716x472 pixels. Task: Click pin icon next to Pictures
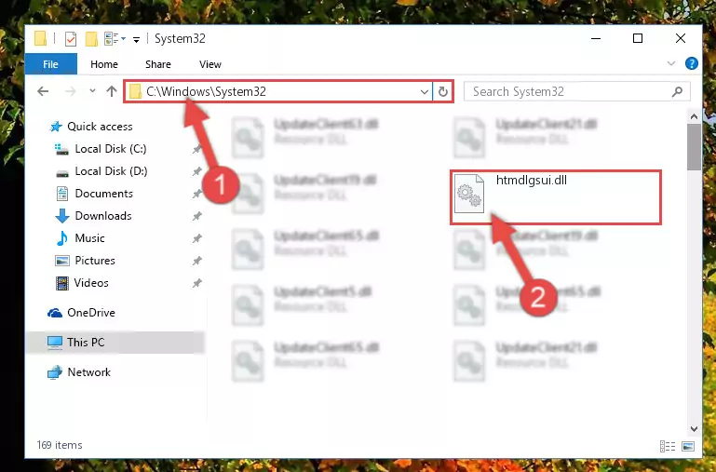196,261
